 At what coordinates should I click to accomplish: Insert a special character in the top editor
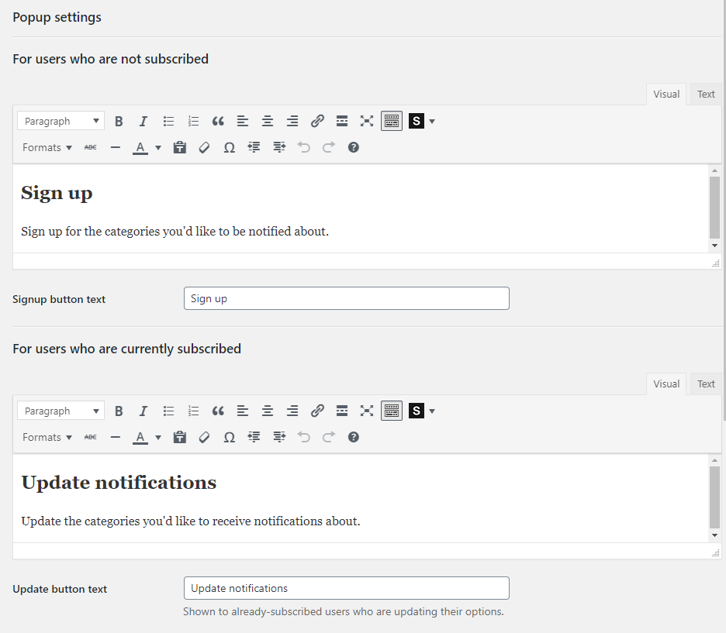[x=229, y=147]
